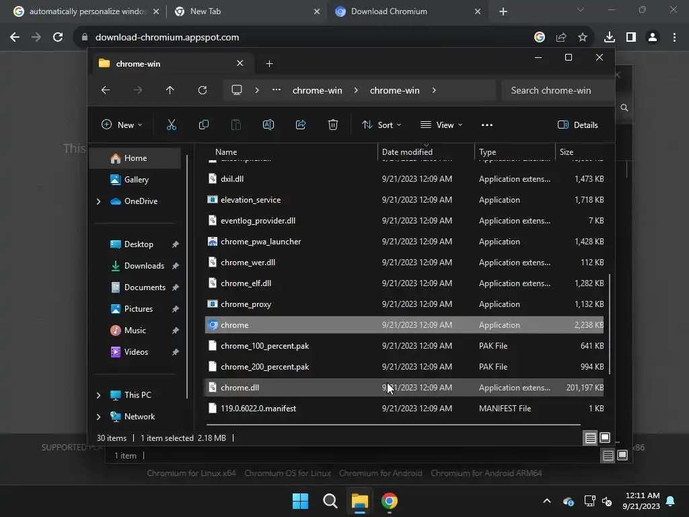This screenshot has width=689, height=517.
Task: Click the Cut scissors icon in Explorer toolbar
Action: [x=172, y=125]
